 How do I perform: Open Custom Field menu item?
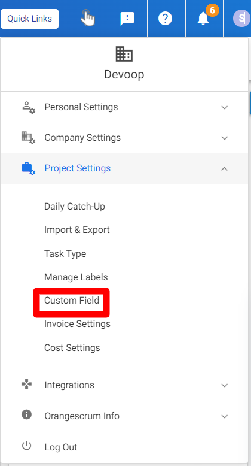72,301
